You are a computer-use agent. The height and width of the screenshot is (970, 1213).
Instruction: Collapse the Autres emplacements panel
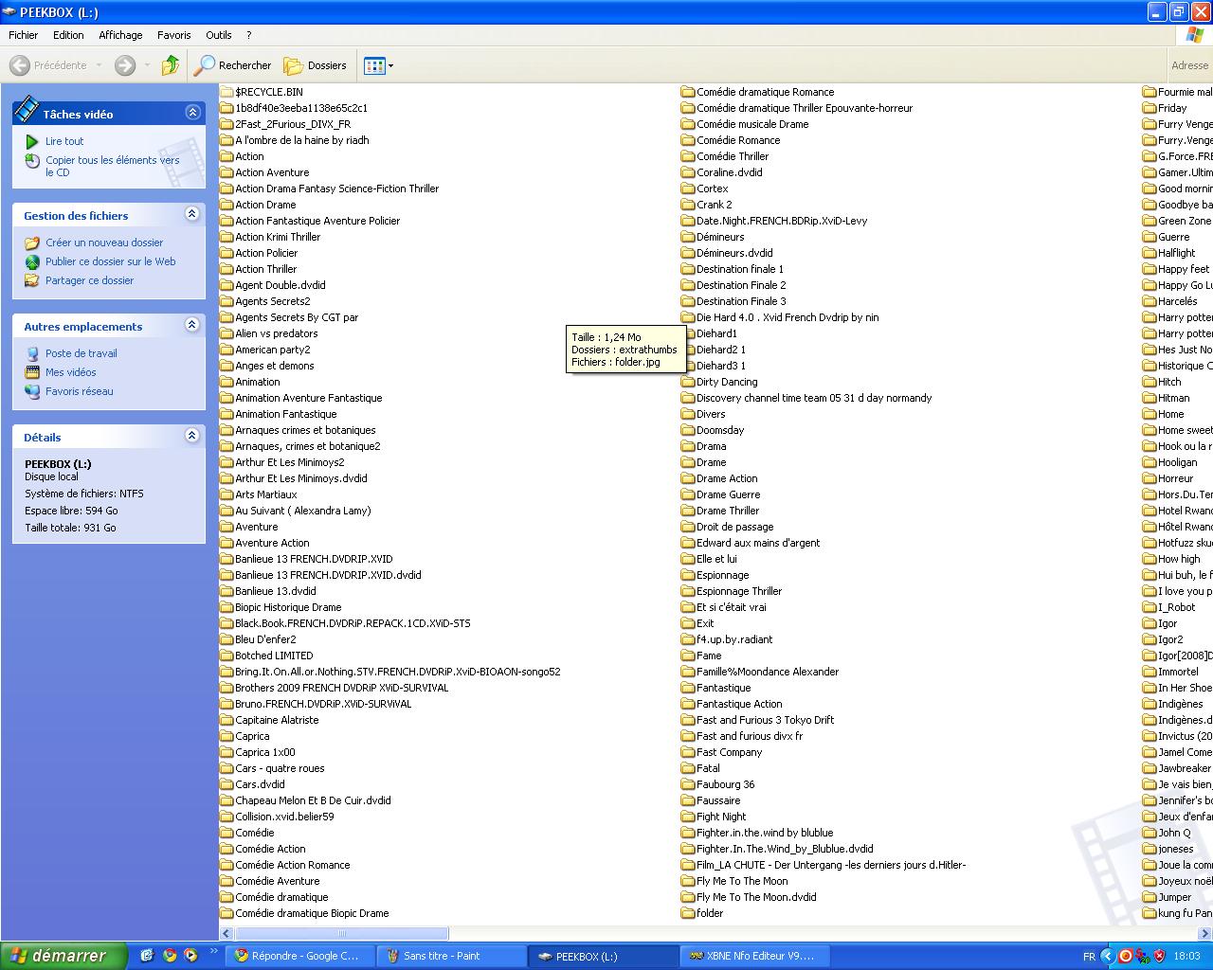[x=192, y=325]
